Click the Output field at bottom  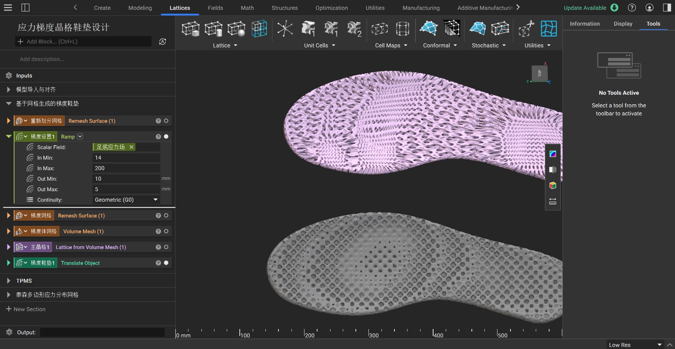(x=102, y=332)
